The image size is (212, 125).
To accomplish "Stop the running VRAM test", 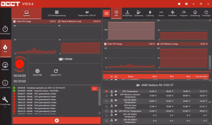I will coord(57,120).
